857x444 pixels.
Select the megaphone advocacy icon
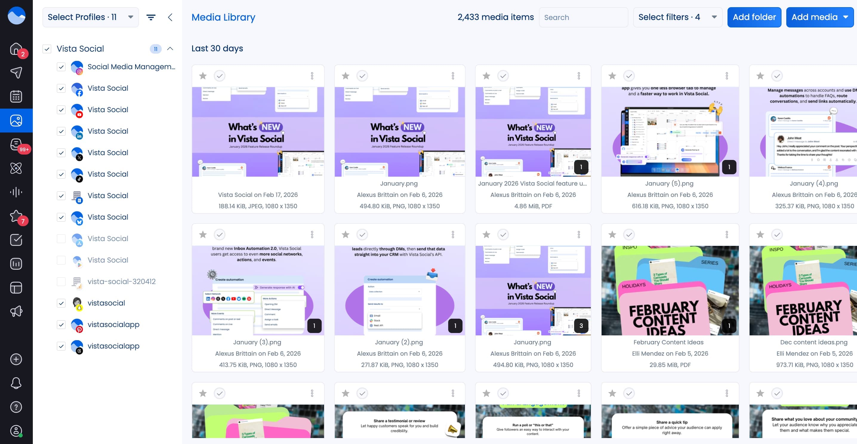coord(16,311)
